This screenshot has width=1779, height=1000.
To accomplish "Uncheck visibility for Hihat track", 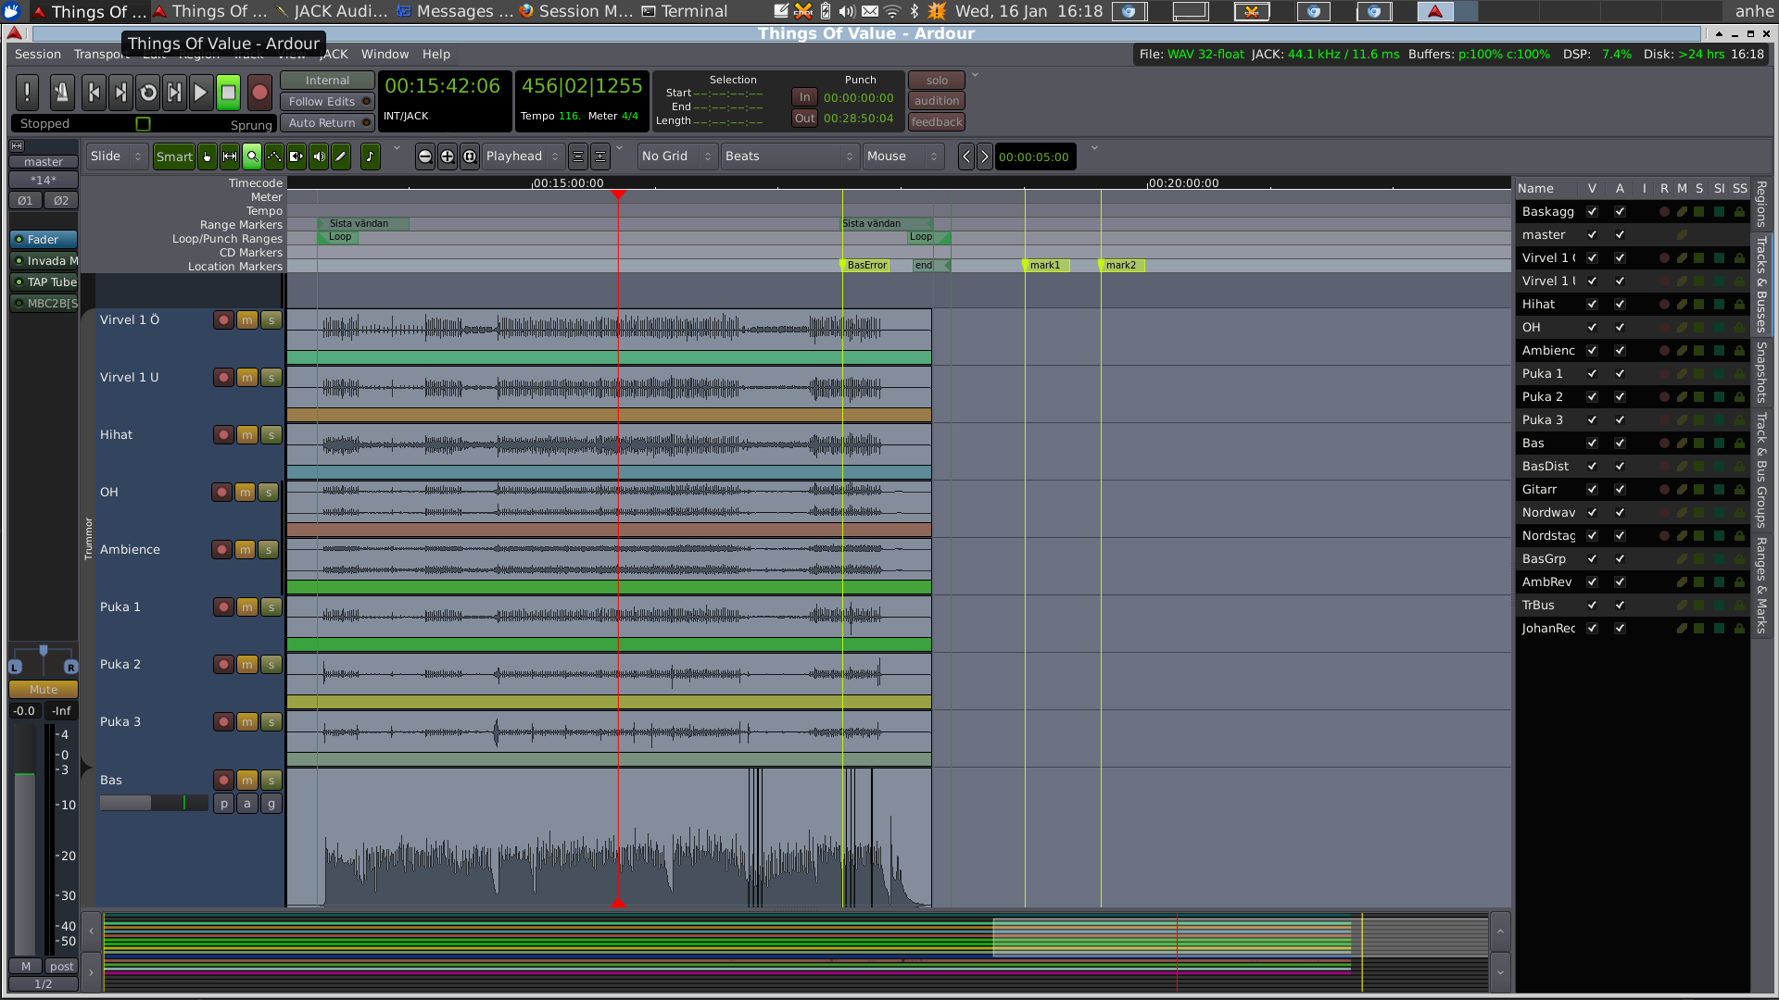I will point(1592,305).
